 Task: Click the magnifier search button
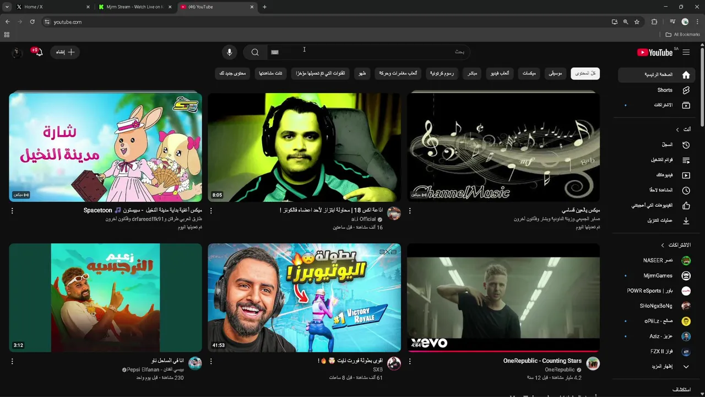point(255,52)
